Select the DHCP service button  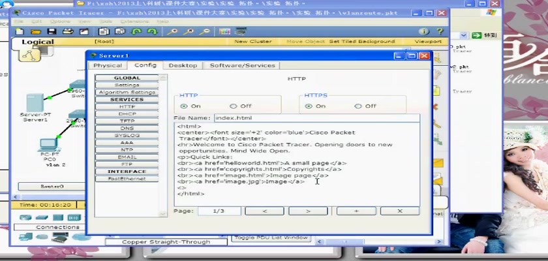pos(127,114)
